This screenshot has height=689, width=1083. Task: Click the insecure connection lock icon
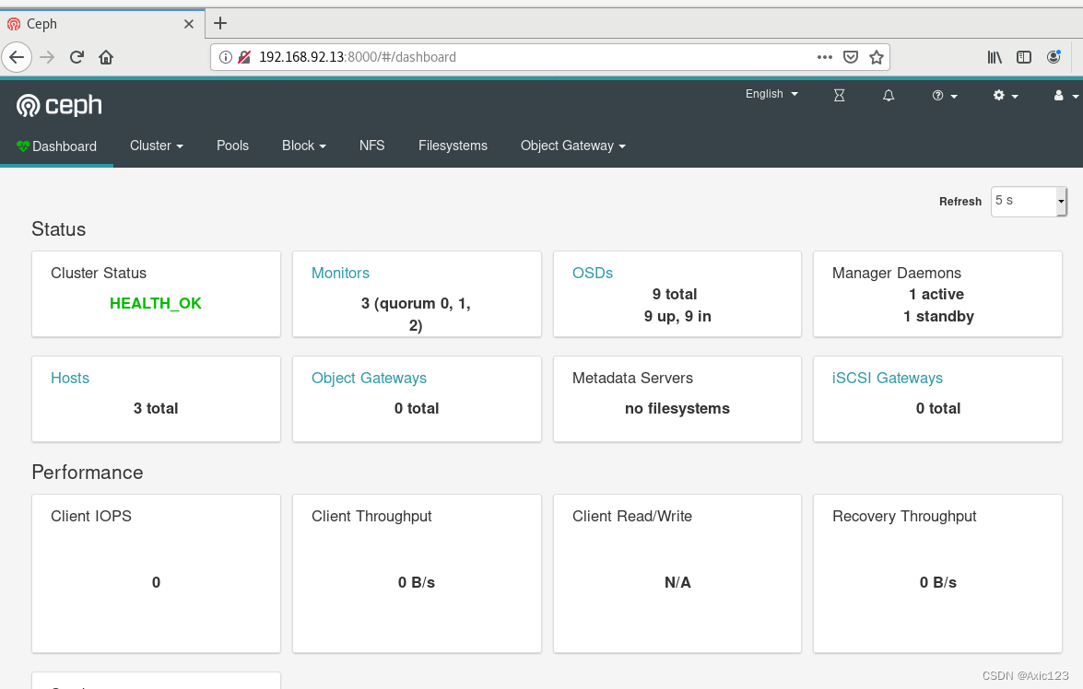[244, 57]
